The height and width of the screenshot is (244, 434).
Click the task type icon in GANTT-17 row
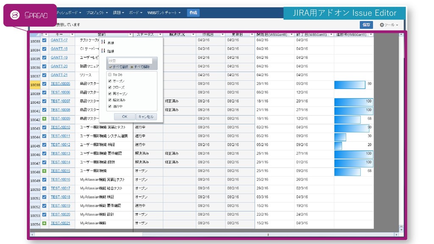point(44,40)
